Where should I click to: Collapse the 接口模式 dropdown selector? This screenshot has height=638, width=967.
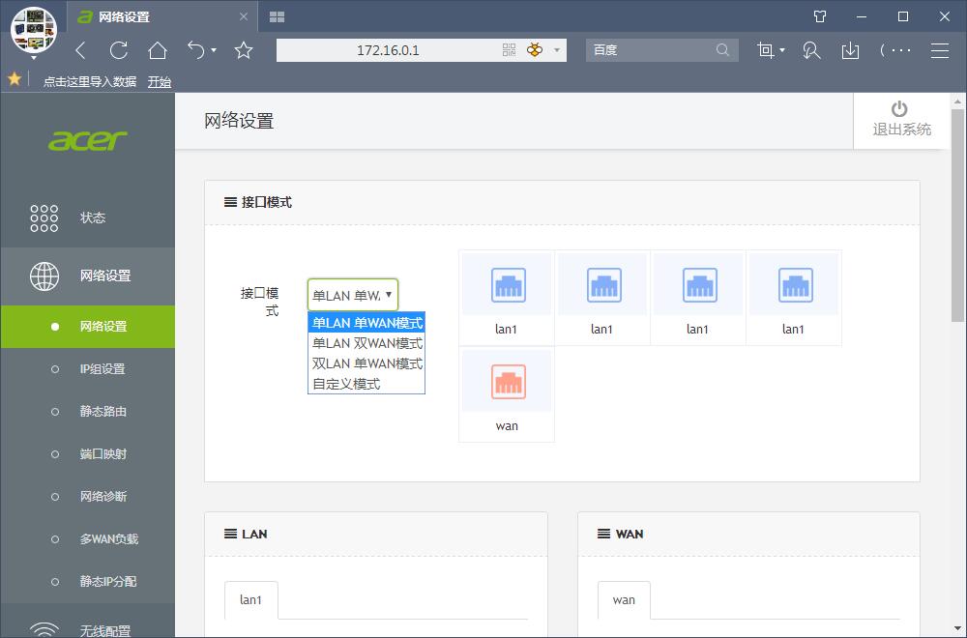(x=353, y=295)
